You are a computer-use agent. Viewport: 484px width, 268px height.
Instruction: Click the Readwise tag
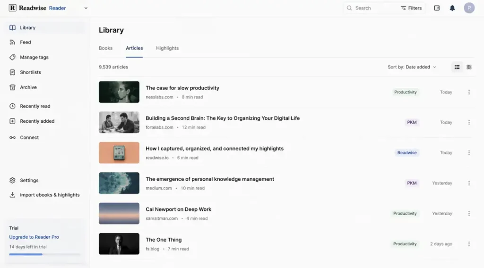pyautogui.click(x=407, y=153)
